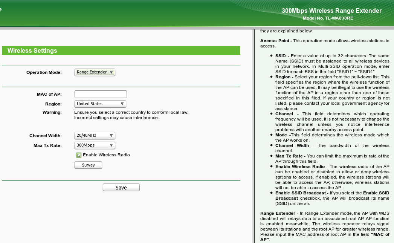The height and width of the screenshot is (243, 394).
Task: Click the MAC of AP input field
Action: click(x=101, y=94)
